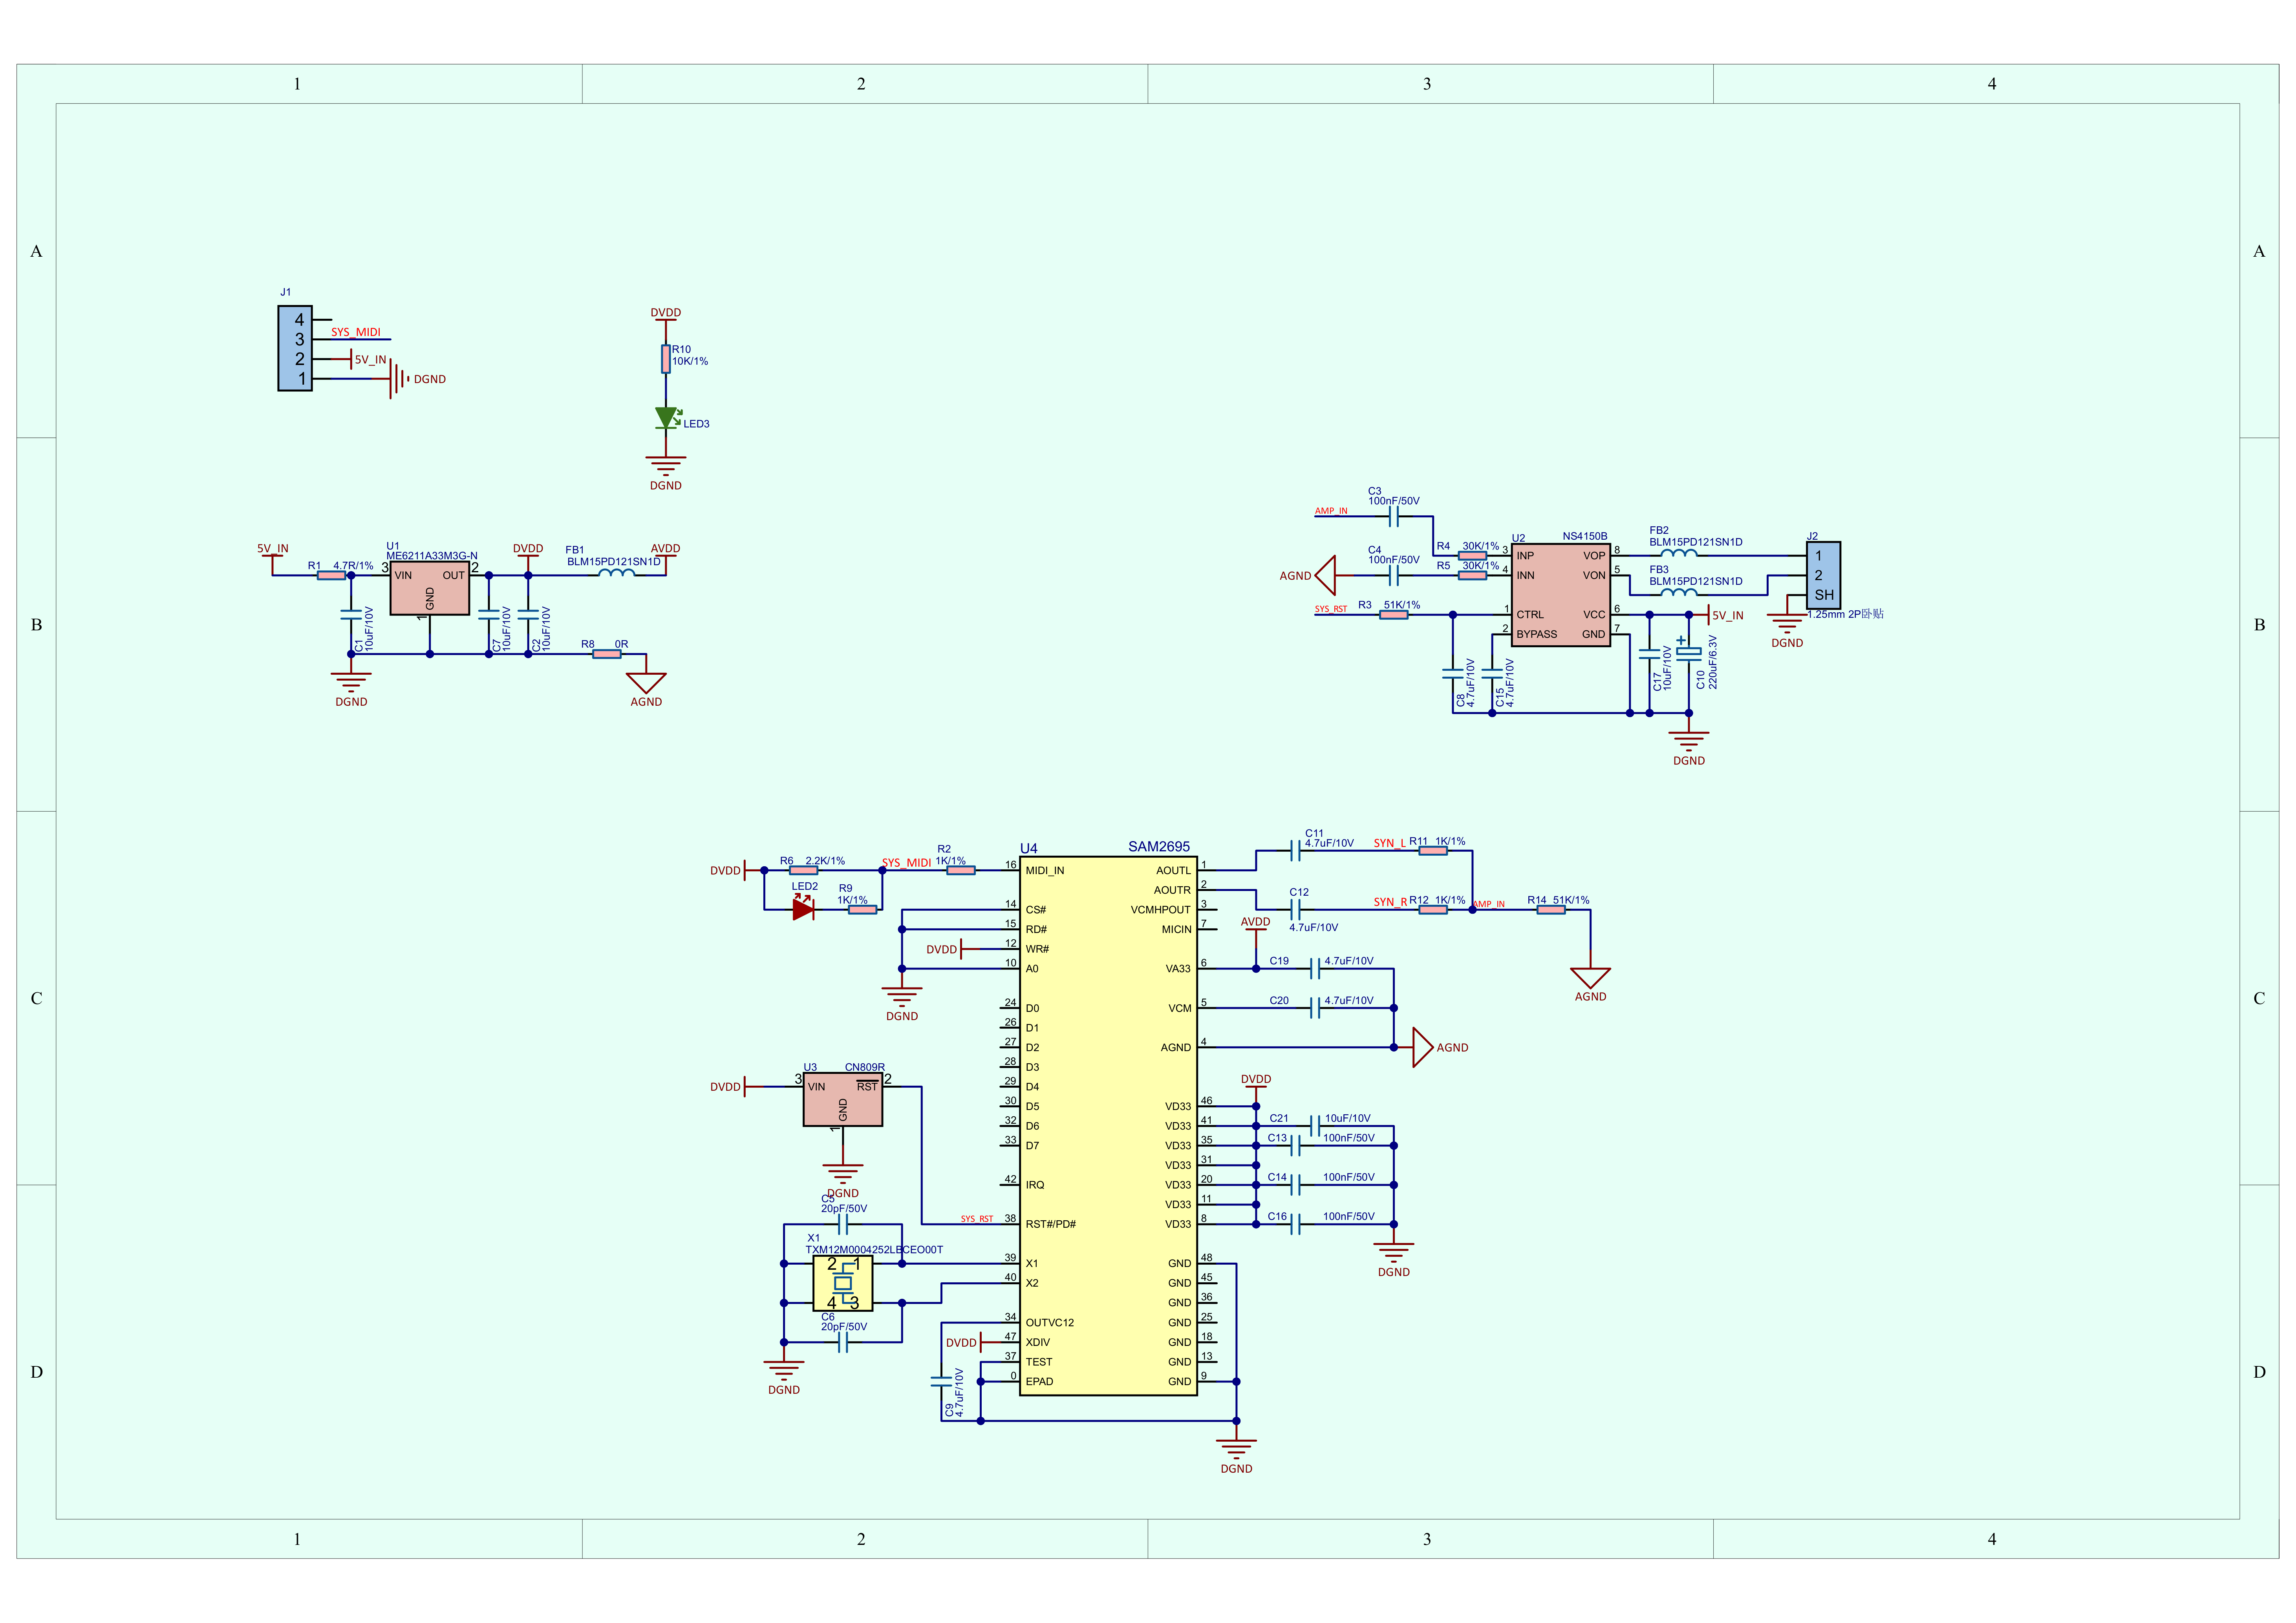Select capacitor C6 20pF/50V symbol
This screenshot has height=1623, width=2296.
pos(843,1342)
